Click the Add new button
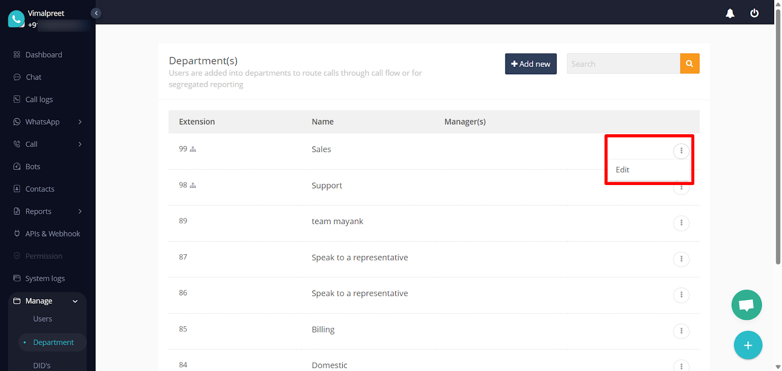This screenshot has height=371, width=782. (x=530, y=64)
